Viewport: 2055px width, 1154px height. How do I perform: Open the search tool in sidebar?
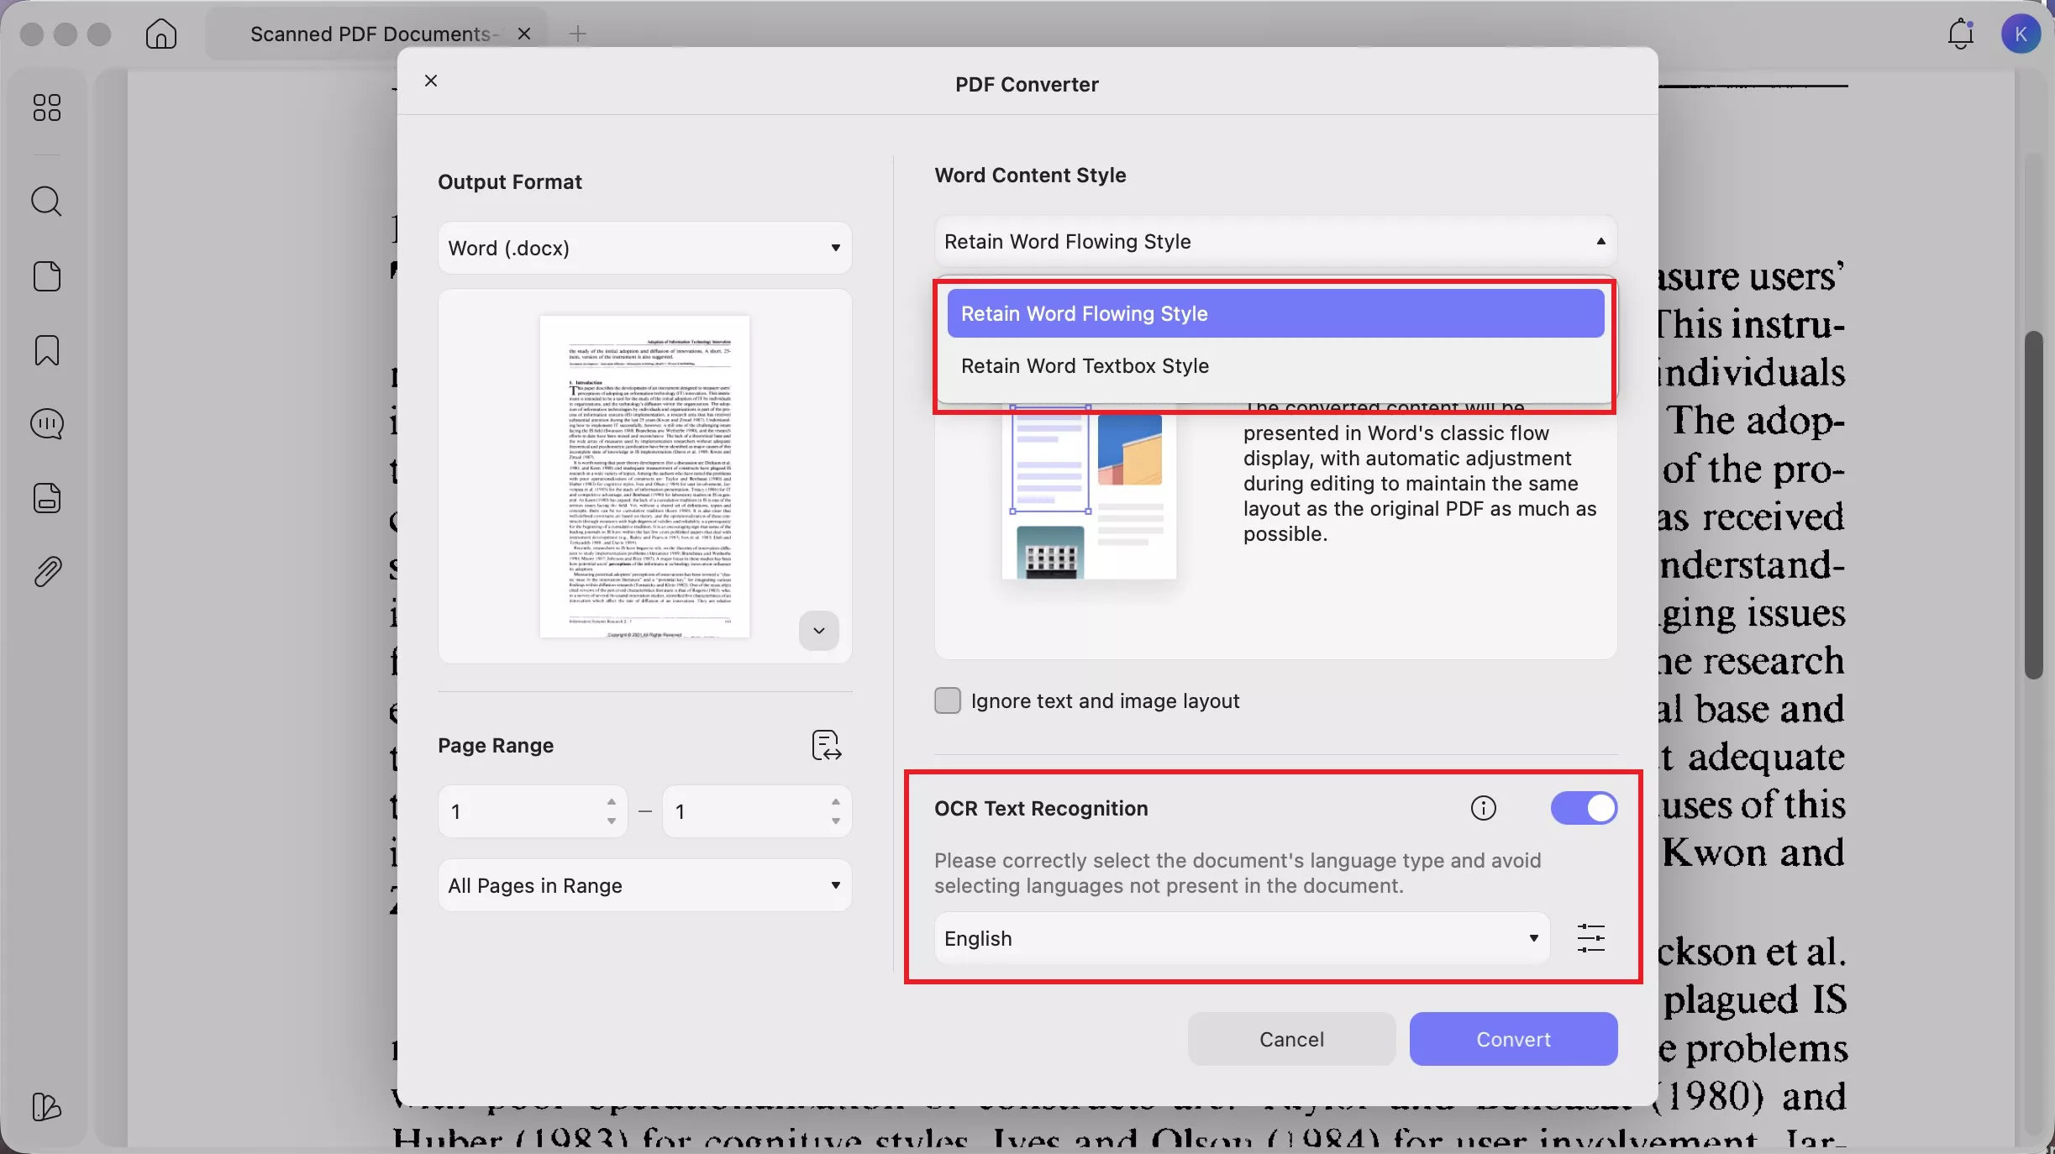pos(47,202)
